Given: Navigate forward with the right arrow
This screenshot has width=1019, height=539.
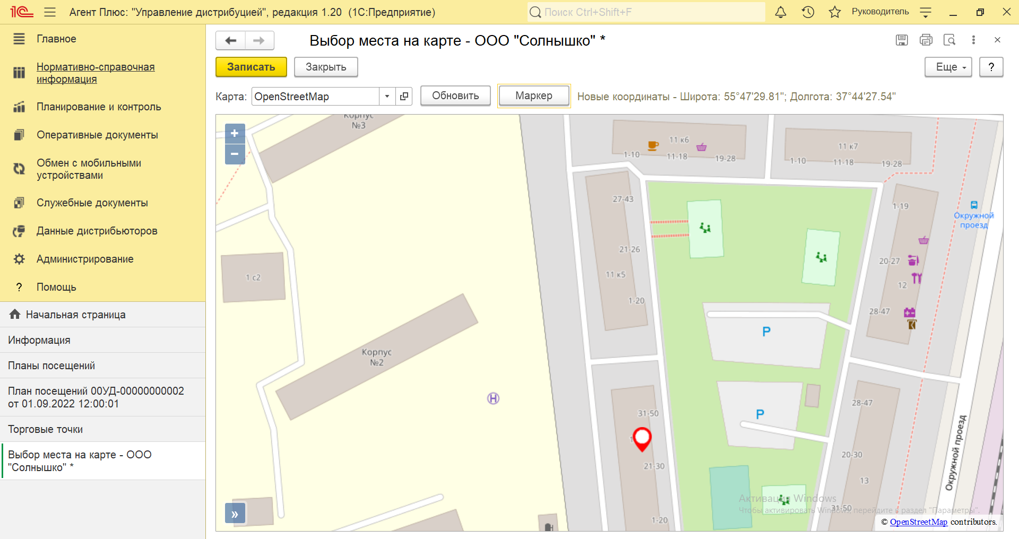Looking at the screenshot, I should click(x=259, y=40).
